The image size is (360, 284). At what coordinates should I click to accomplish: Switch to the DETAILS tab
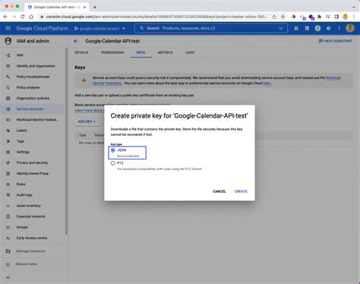[x=81, y=52]
